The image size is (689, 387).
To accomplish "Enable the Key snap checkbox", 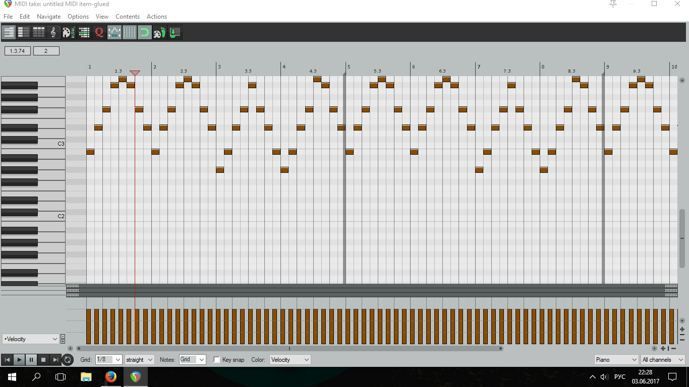I will coord(217,360).
